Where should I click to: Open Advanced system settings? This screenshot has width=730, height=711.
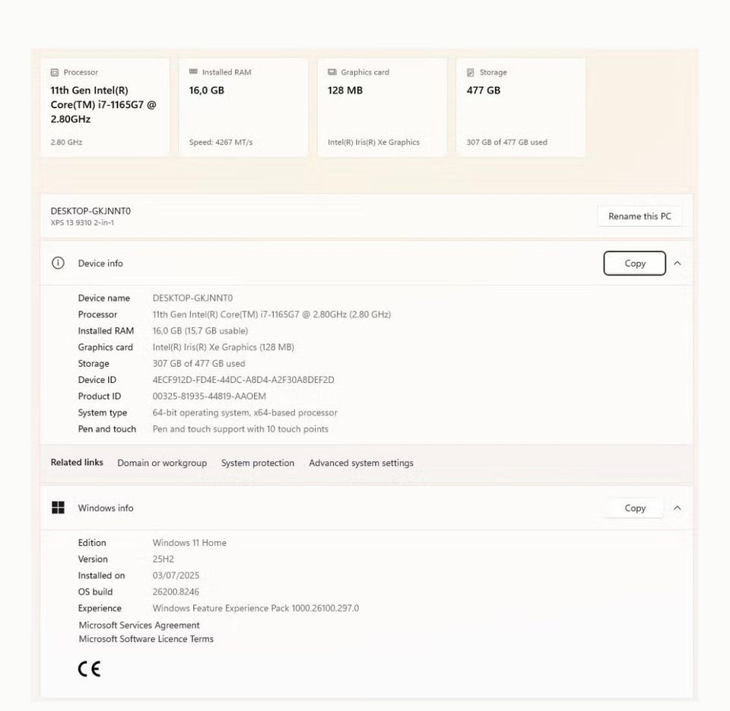[360, 463]
